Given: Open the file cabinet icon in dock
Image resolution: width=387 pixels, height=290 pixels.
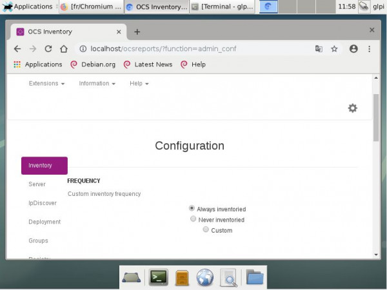Looking at the screenshot, I should click(x=182, y=278).
